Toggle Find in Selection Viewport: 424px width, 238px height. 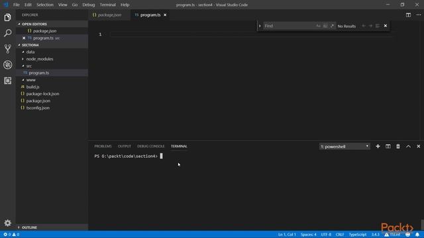pos(378,26)
